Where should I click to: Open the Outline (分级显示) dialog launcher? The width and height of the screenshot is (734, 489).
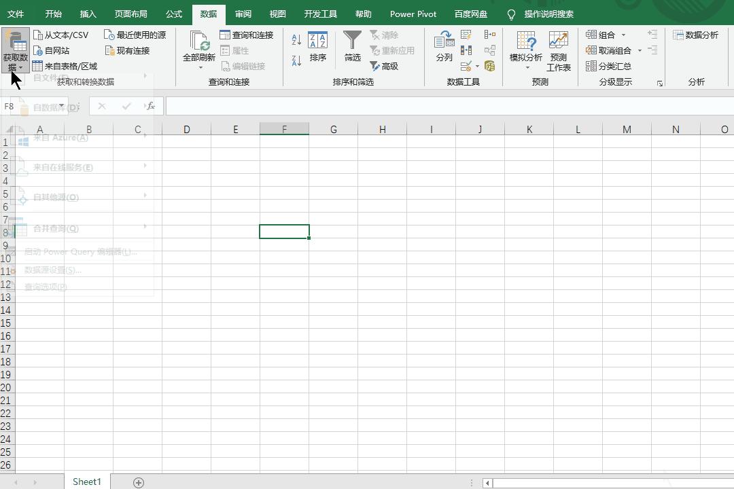coord(659,84)
